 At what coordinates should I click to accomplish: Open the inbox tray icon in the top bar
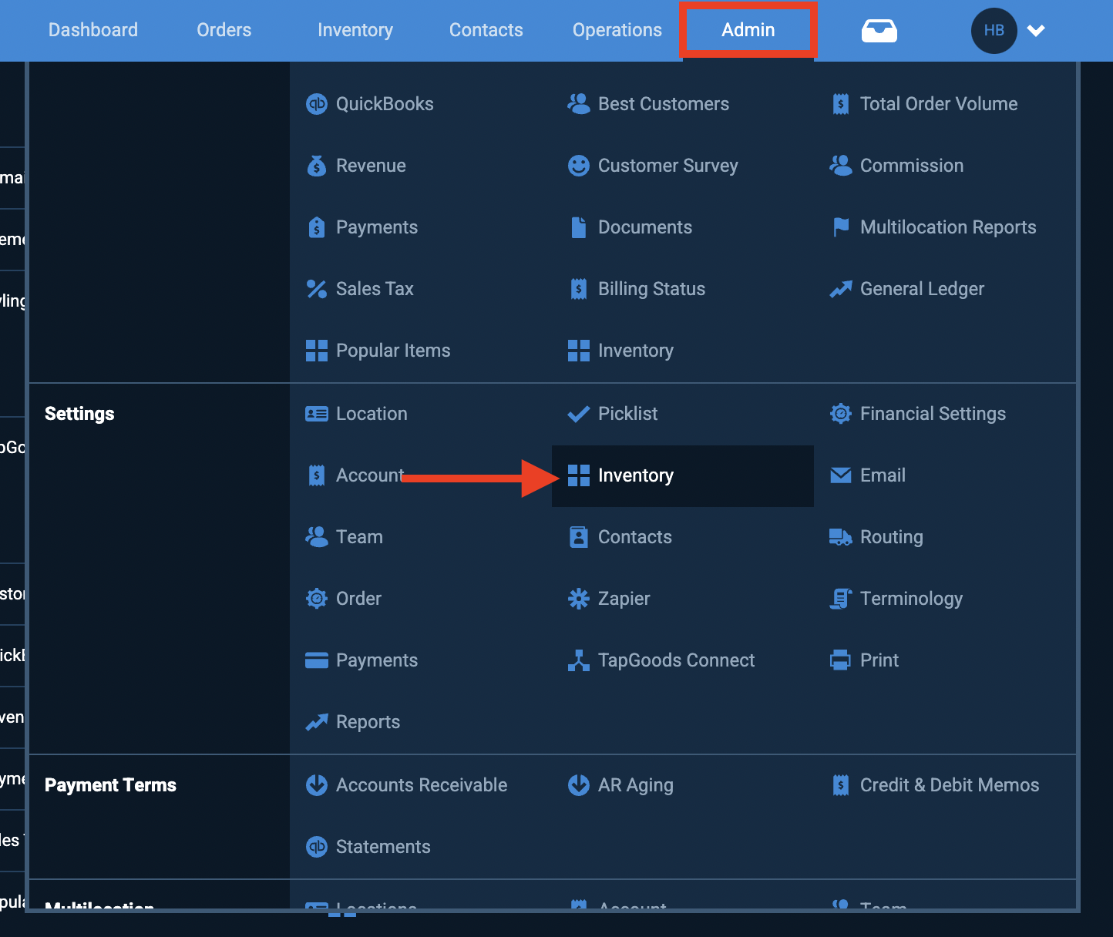879,30
